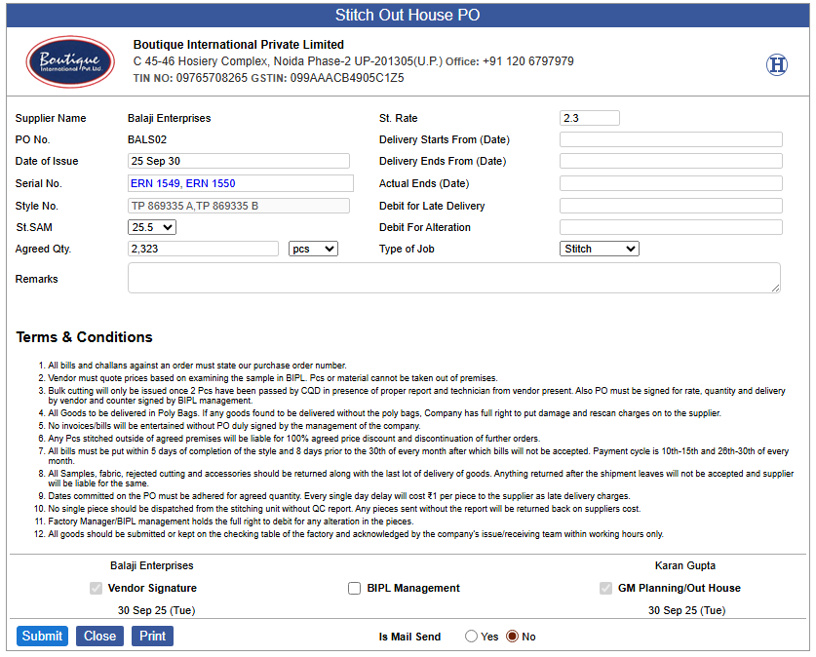Click term 1 about bills and challans
Viewport: 816px width, 657px height.
click(197, 366)
